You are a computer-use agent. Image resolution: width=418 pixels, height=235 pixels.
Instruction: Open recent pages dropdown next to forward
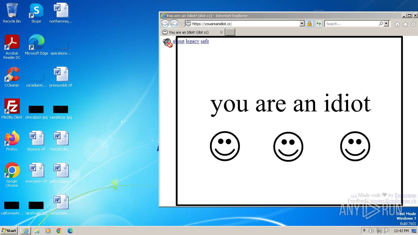pyautogui.click(x=181, y=24)
